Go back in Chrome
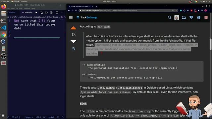Image resolution: width=212 pixels, height=119 pixels. [x=69, y=10]
